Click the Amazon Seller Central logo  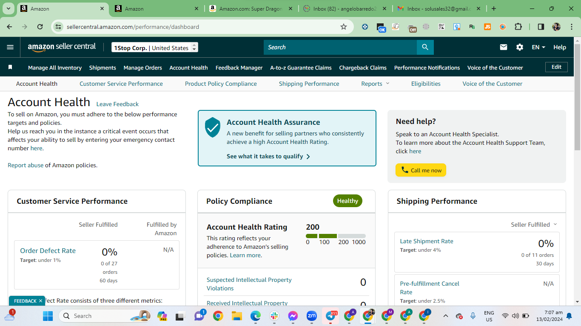pos(62,47)
